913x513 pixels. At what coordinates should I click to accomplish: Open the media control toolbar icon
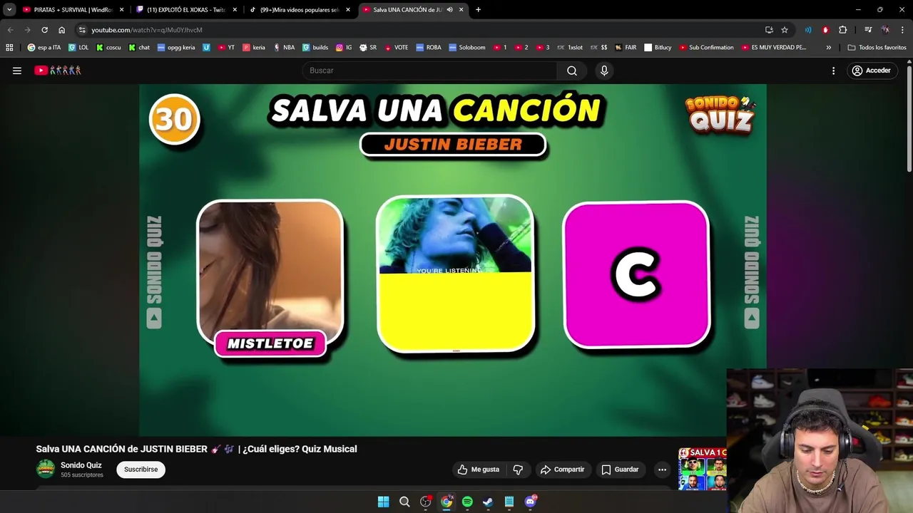coord(868,30)
